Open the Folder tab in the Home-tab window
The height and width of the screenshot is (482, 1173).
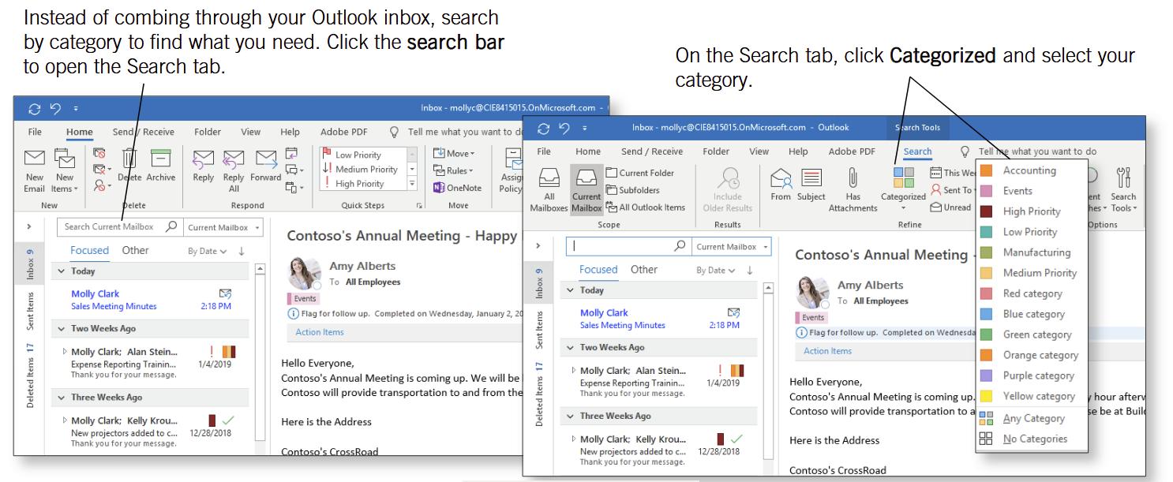pyautogui.click(x=207, y=132)
